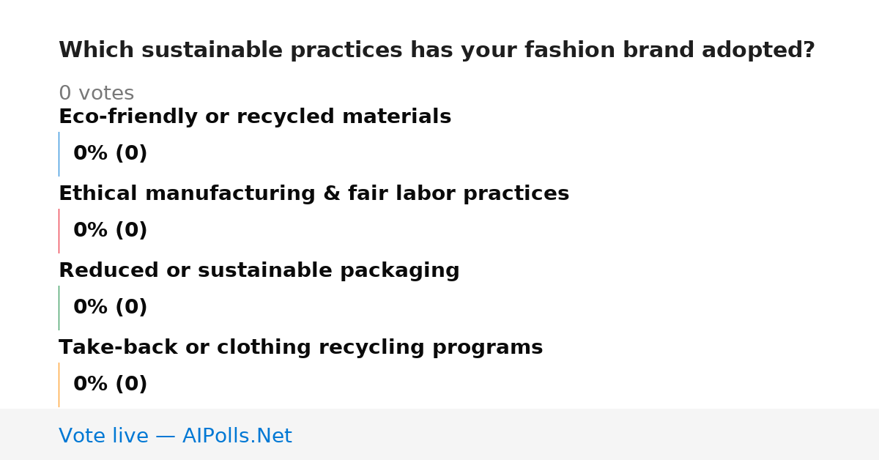Select Ethical manufacturing & fair labor practices
Screen dimensions: 879x460
[x=314, y=193]
